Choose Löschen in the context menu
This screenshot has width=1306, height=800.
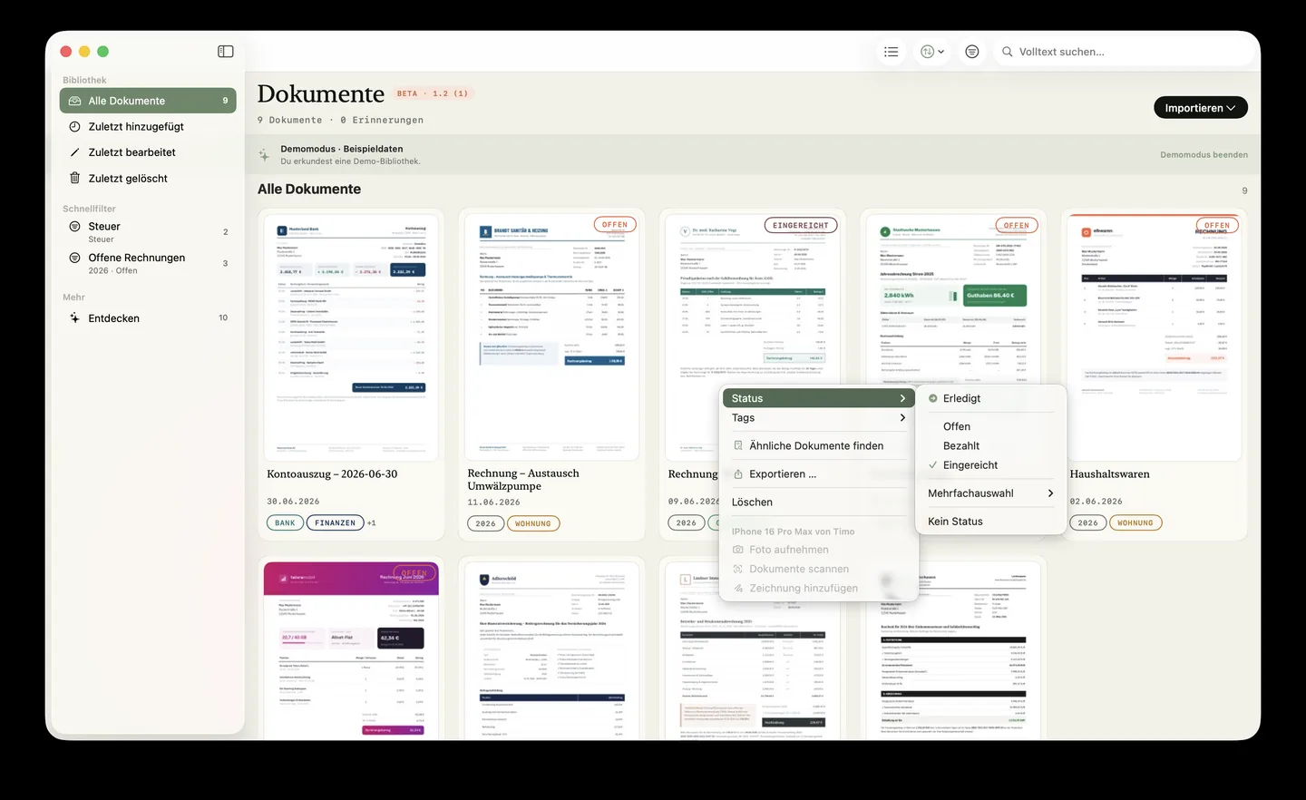(818, 502)
